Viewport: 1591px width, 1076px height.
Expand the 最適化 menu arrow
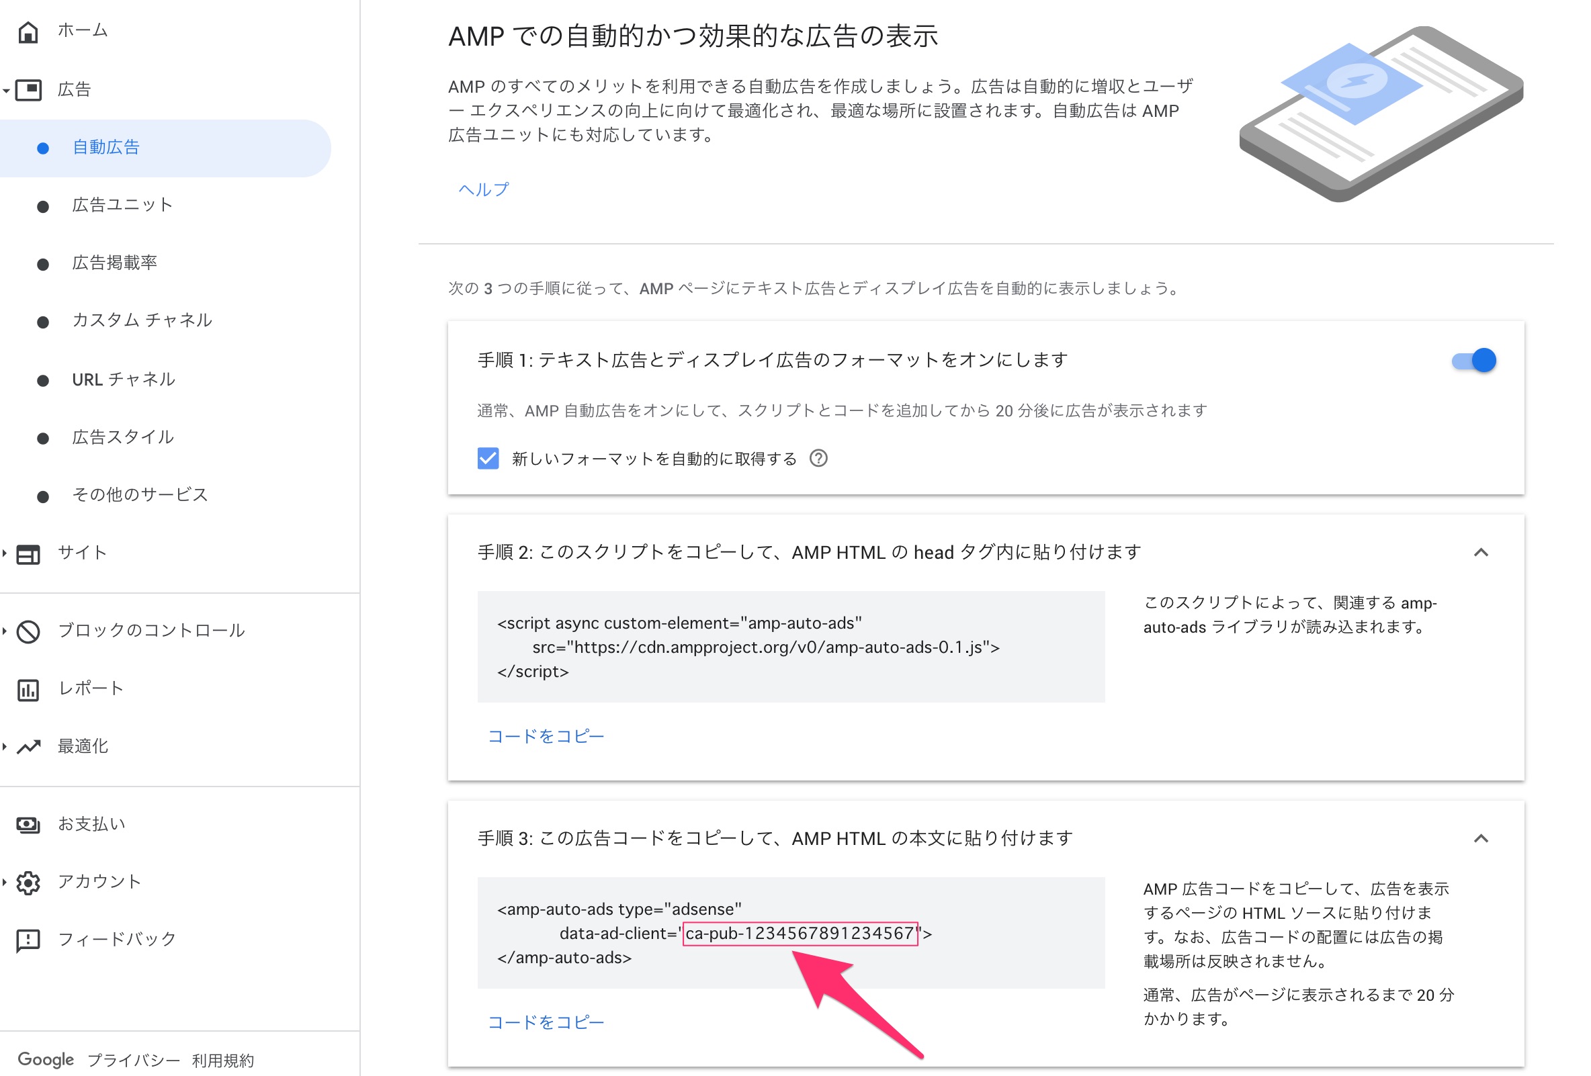(5, 747)
